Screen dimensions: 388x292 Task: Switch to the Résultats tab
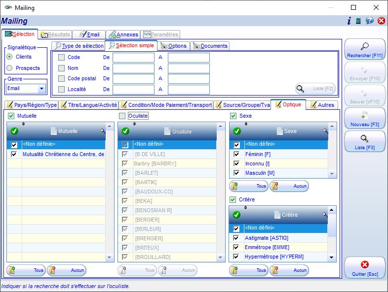(55, 34)
